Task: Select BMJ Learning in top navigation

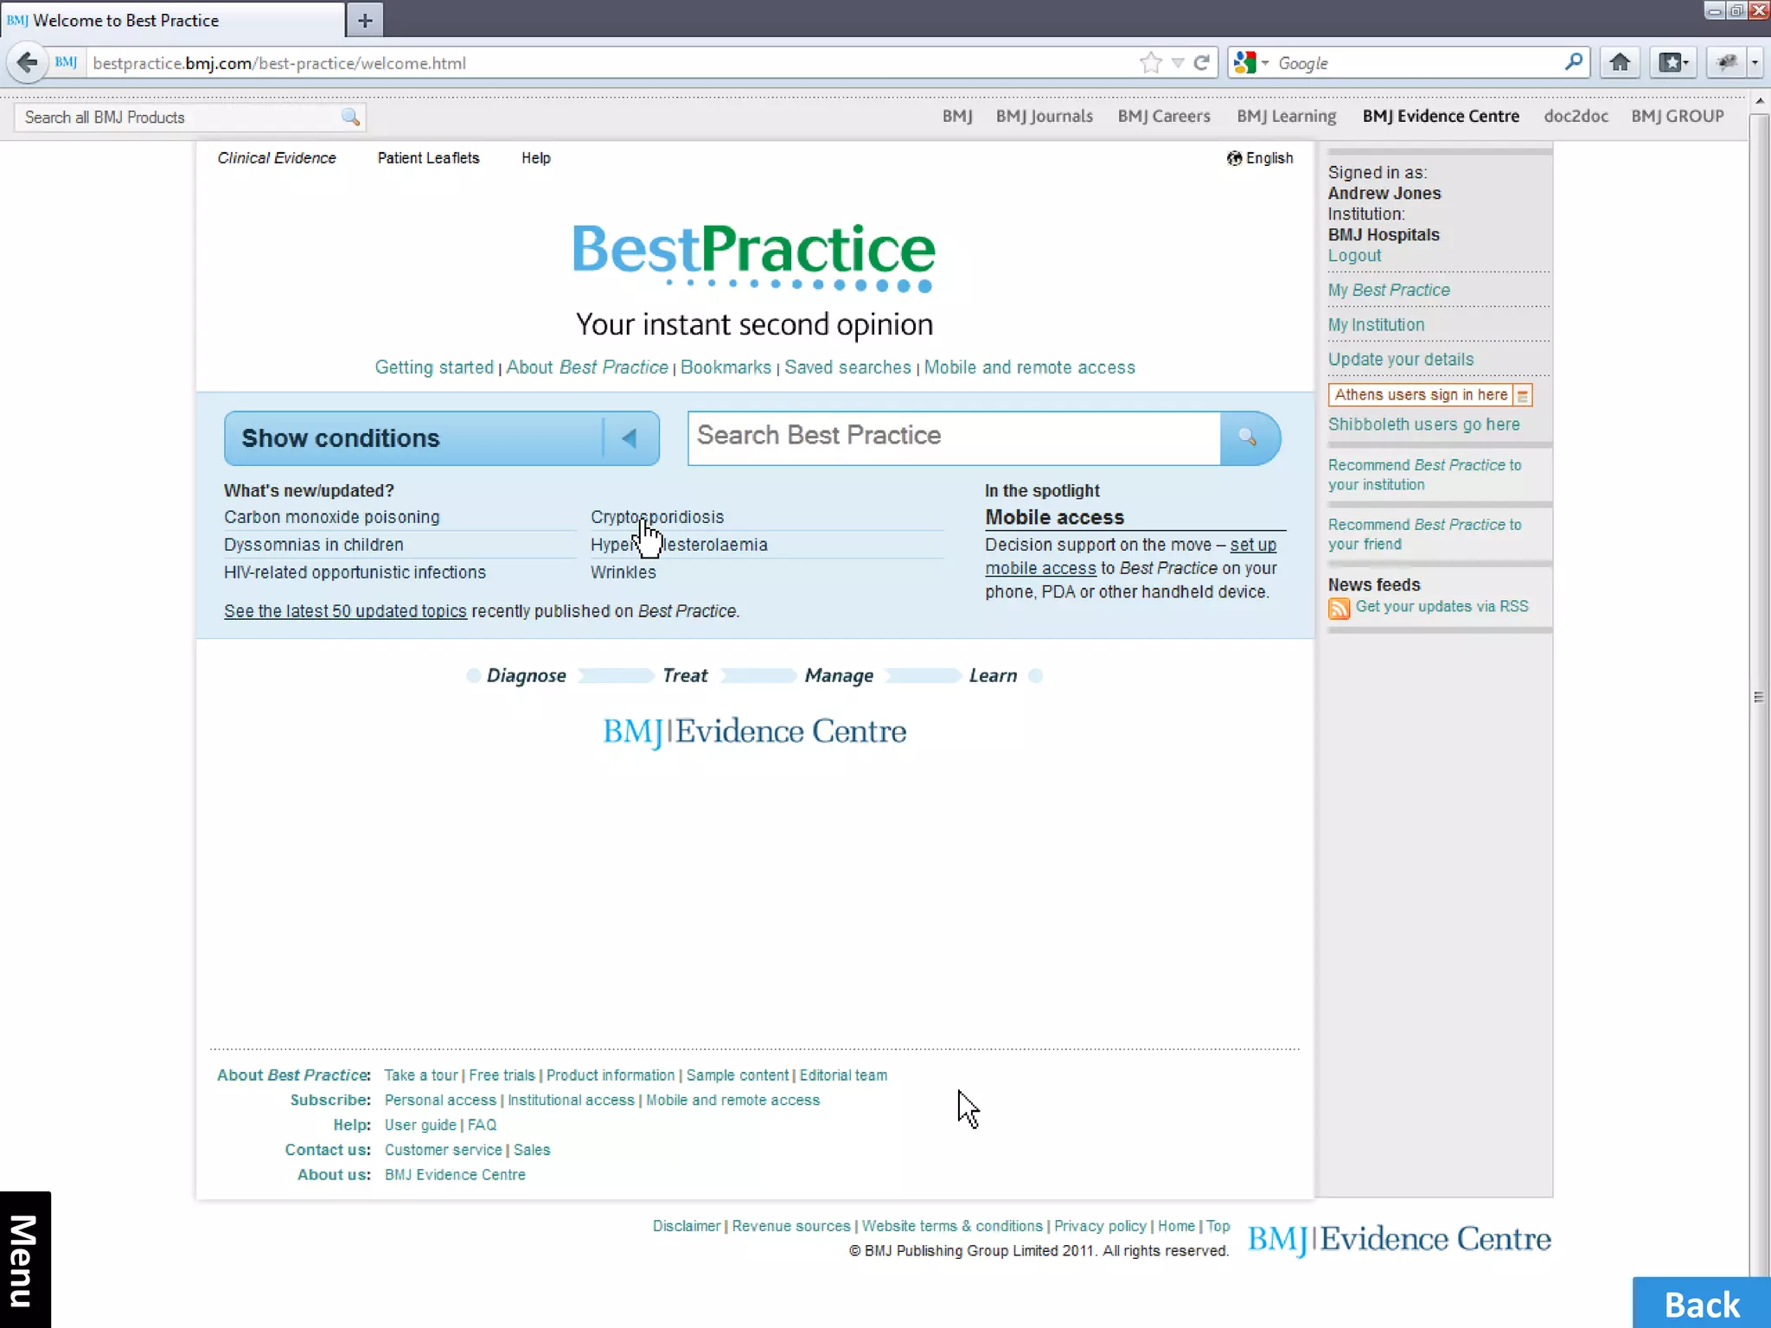Action: (x=1286, y=116)
